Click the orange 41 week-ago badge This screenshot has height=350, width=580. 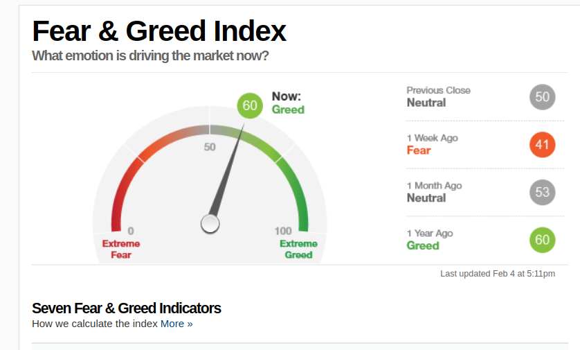click(x=542, y=144)
